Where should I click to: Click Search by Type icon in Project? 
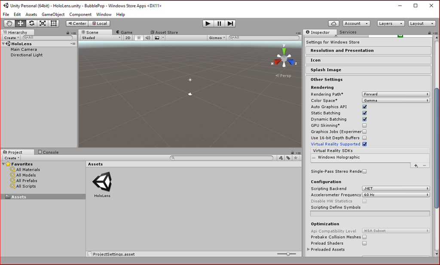pos(281,158)
